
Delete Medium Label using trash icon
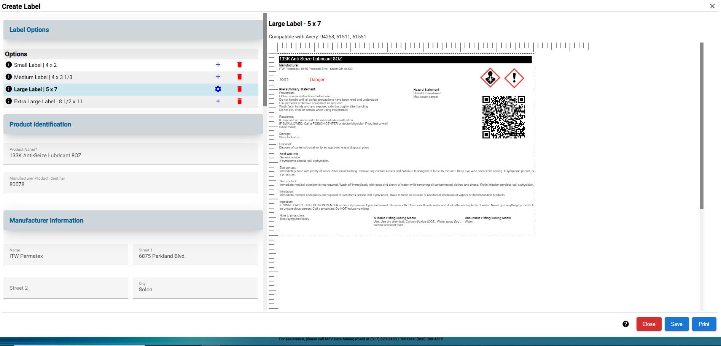click(239, 77)
